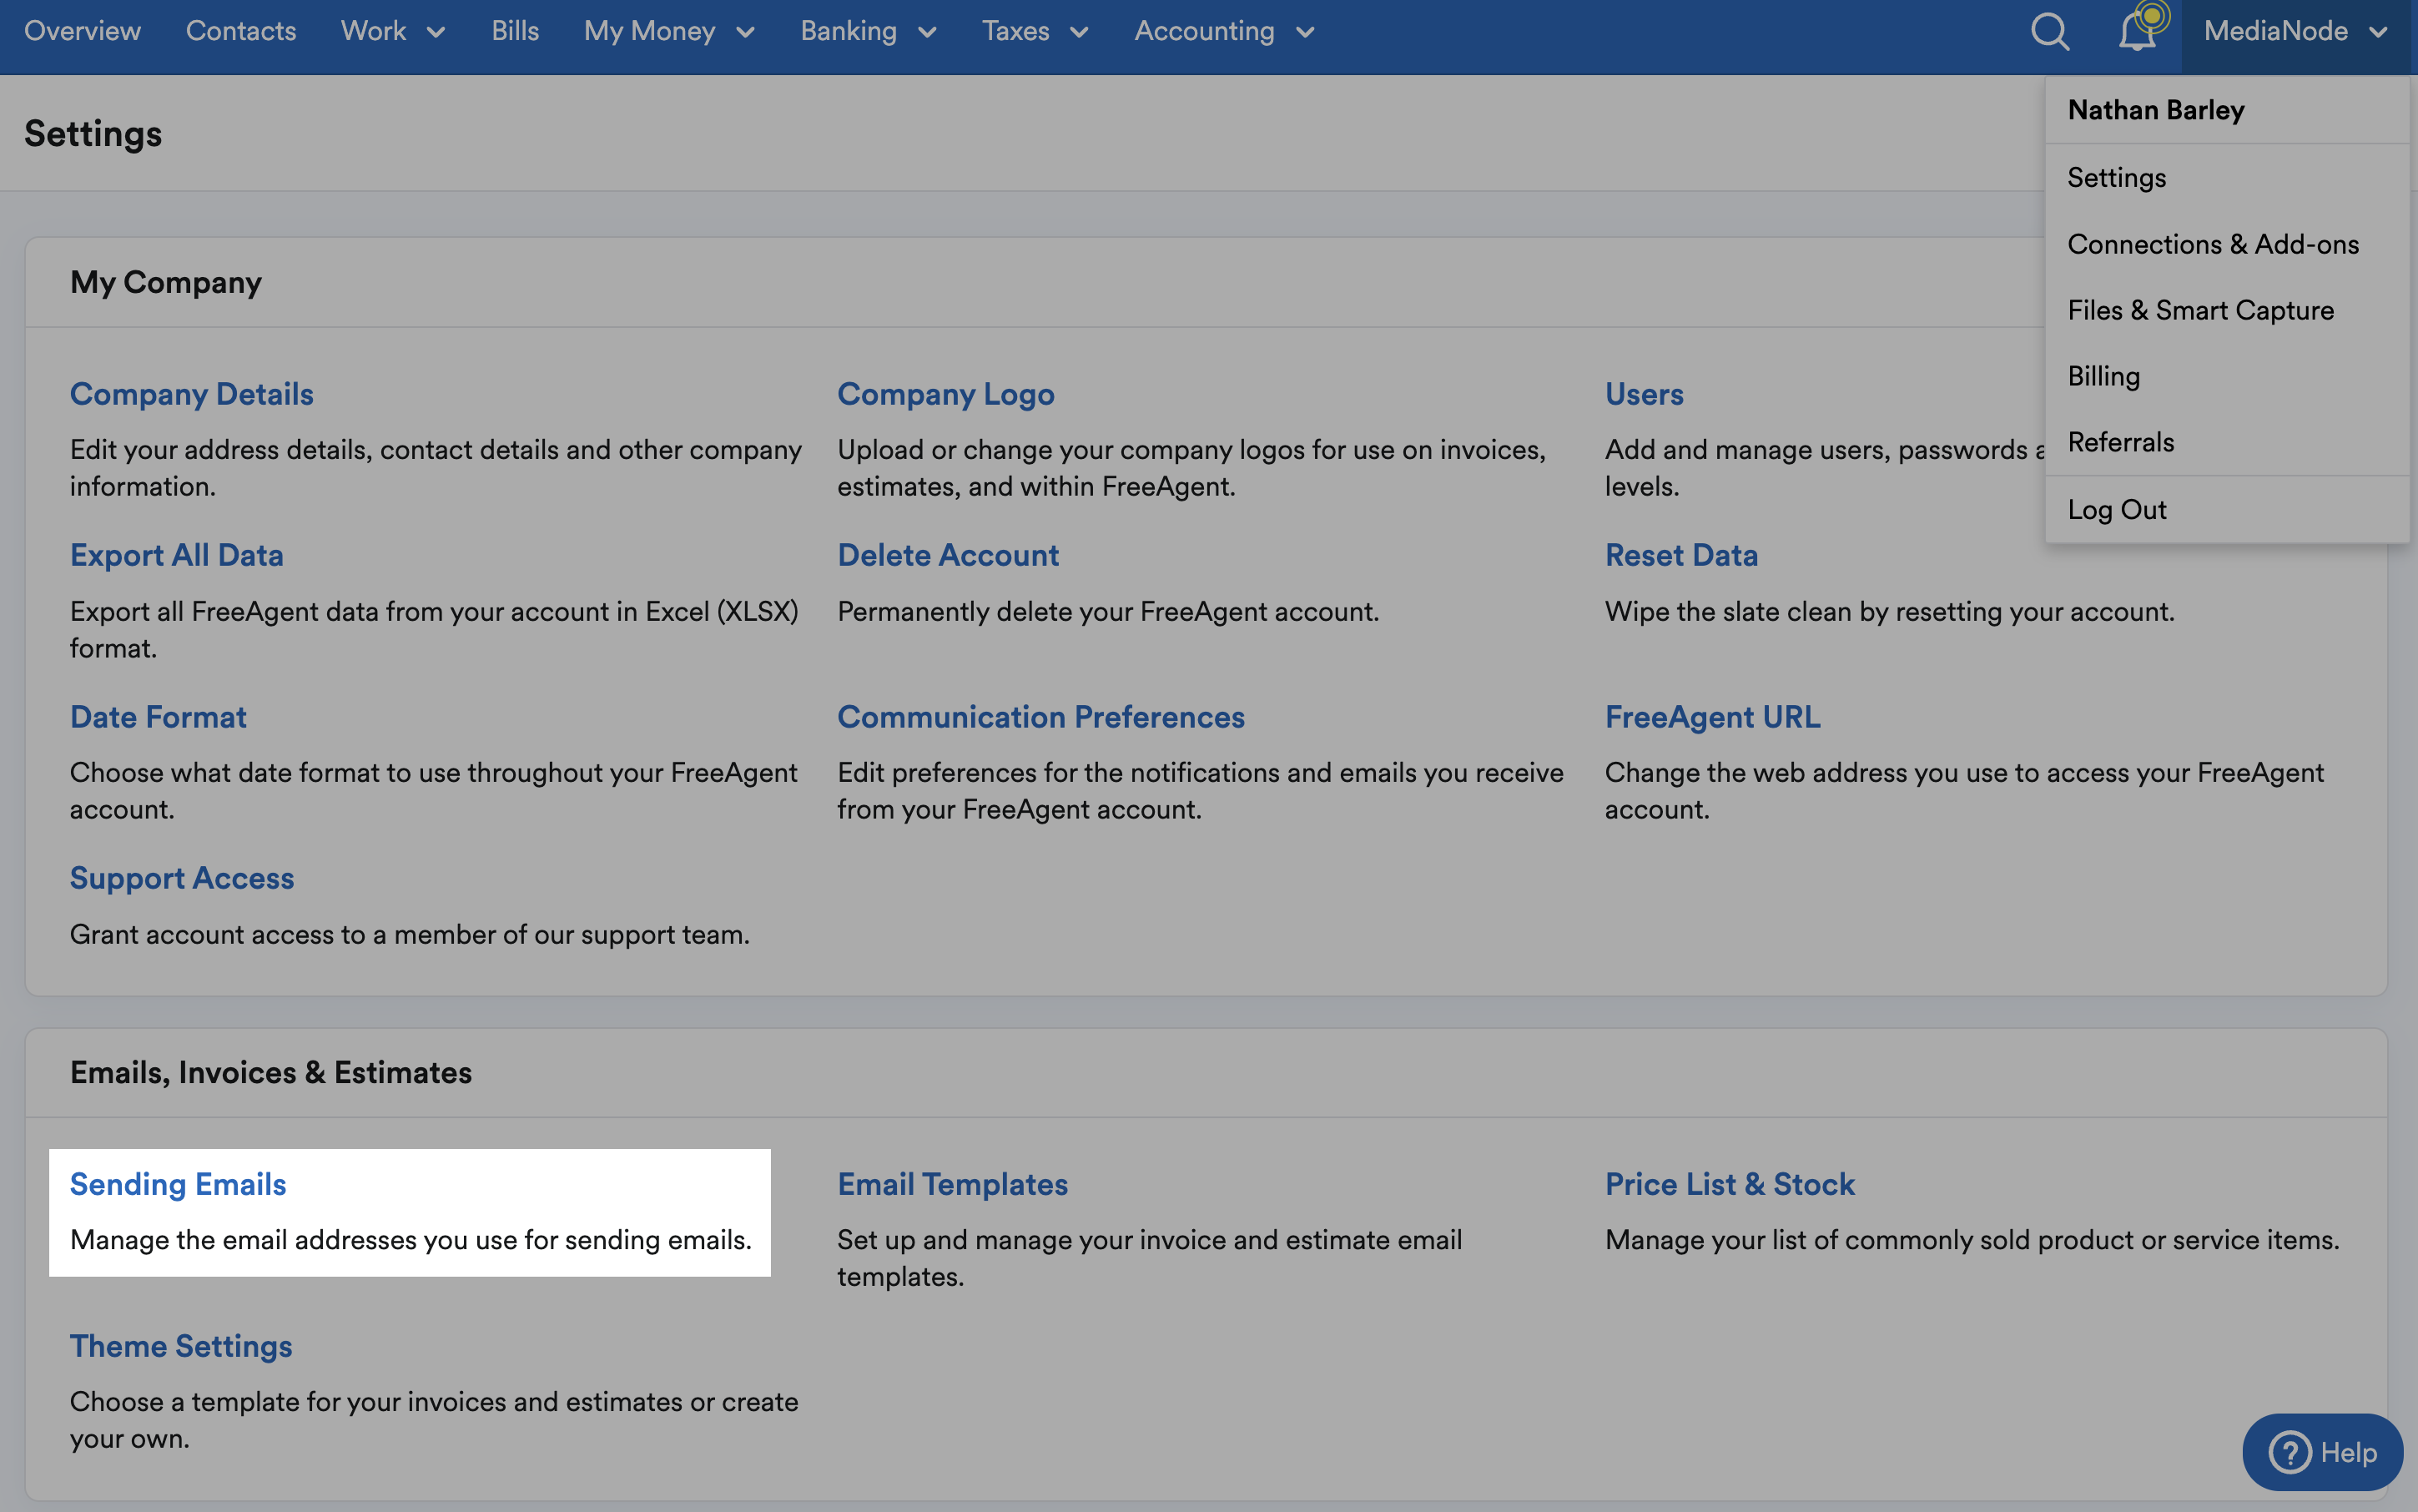This screenshot has width=2418, height=1512.
Task: Open the Price List & Stock link
Action: pos(1729,1184)
